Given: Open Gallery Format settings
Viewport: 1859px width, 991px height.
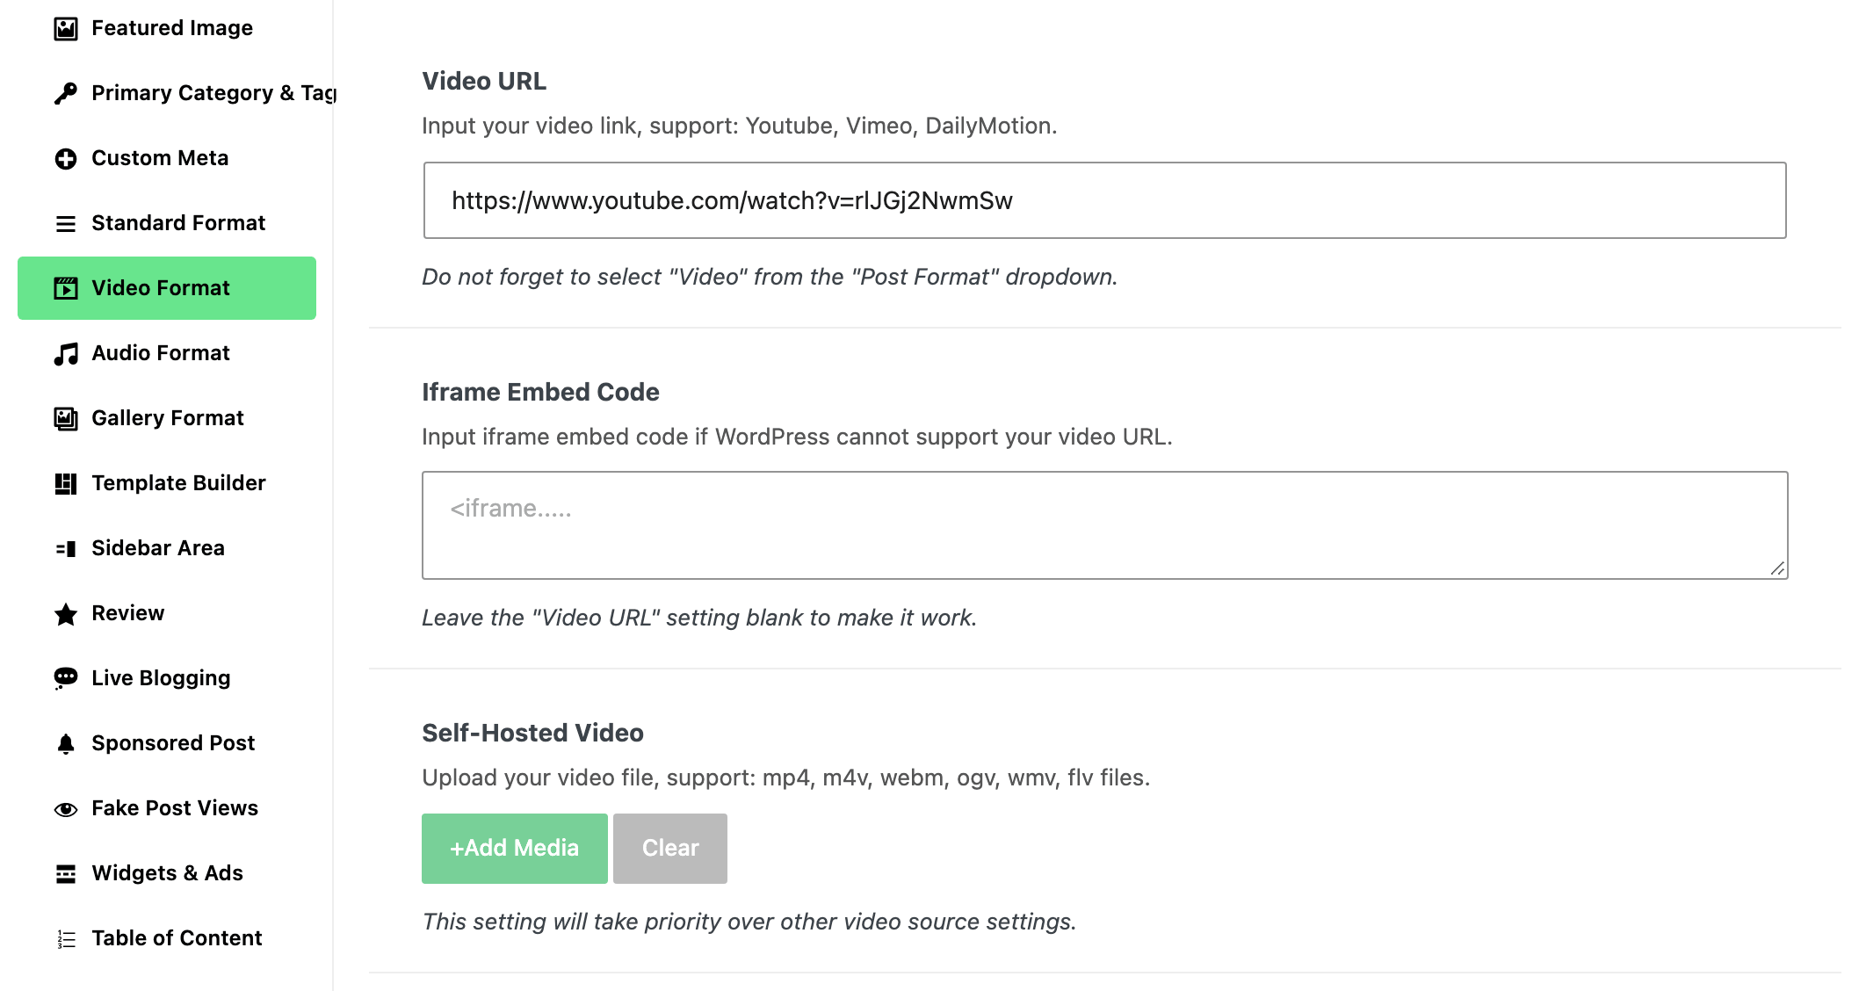Looking at the screenshot, I should click(x=167, y=418).
